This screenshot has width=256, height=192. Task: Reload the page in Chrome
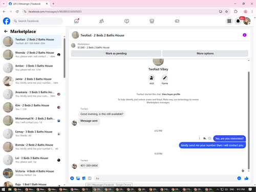17,12
